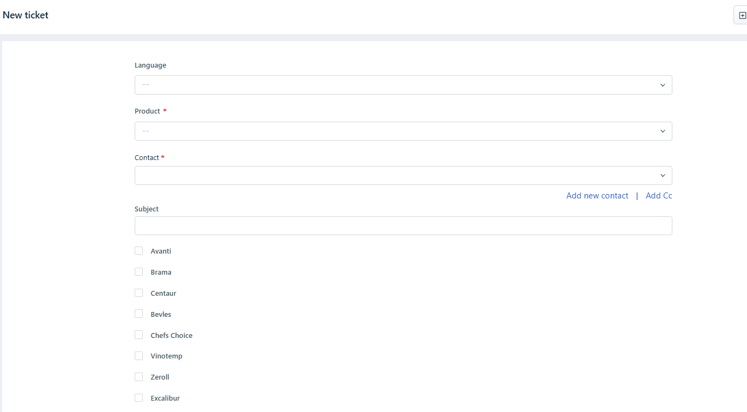Image resolution: width=747 pixels, height=412 pixels.
Task: Click the Product field label
Action: click(x=148, y=111)
